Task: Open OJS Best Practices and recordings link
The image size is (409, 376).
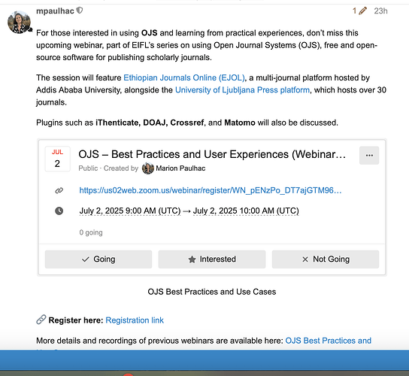Action: (x=328, y=341)
